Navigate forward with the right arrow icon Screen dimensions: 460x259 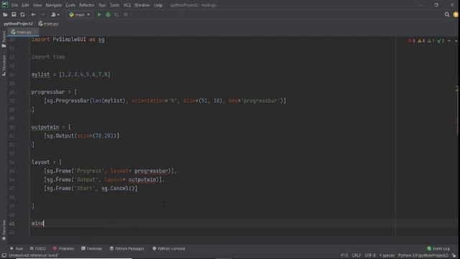(42, 14)
